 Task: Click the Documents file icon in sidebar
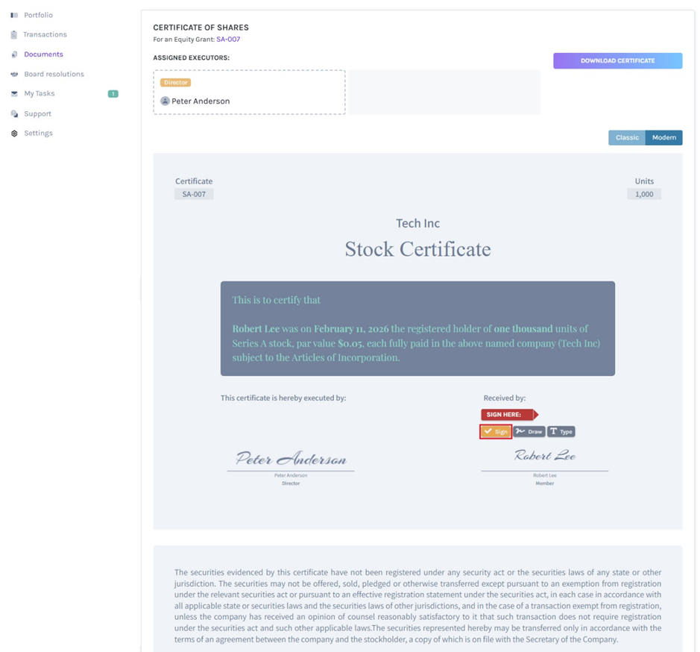13,54
